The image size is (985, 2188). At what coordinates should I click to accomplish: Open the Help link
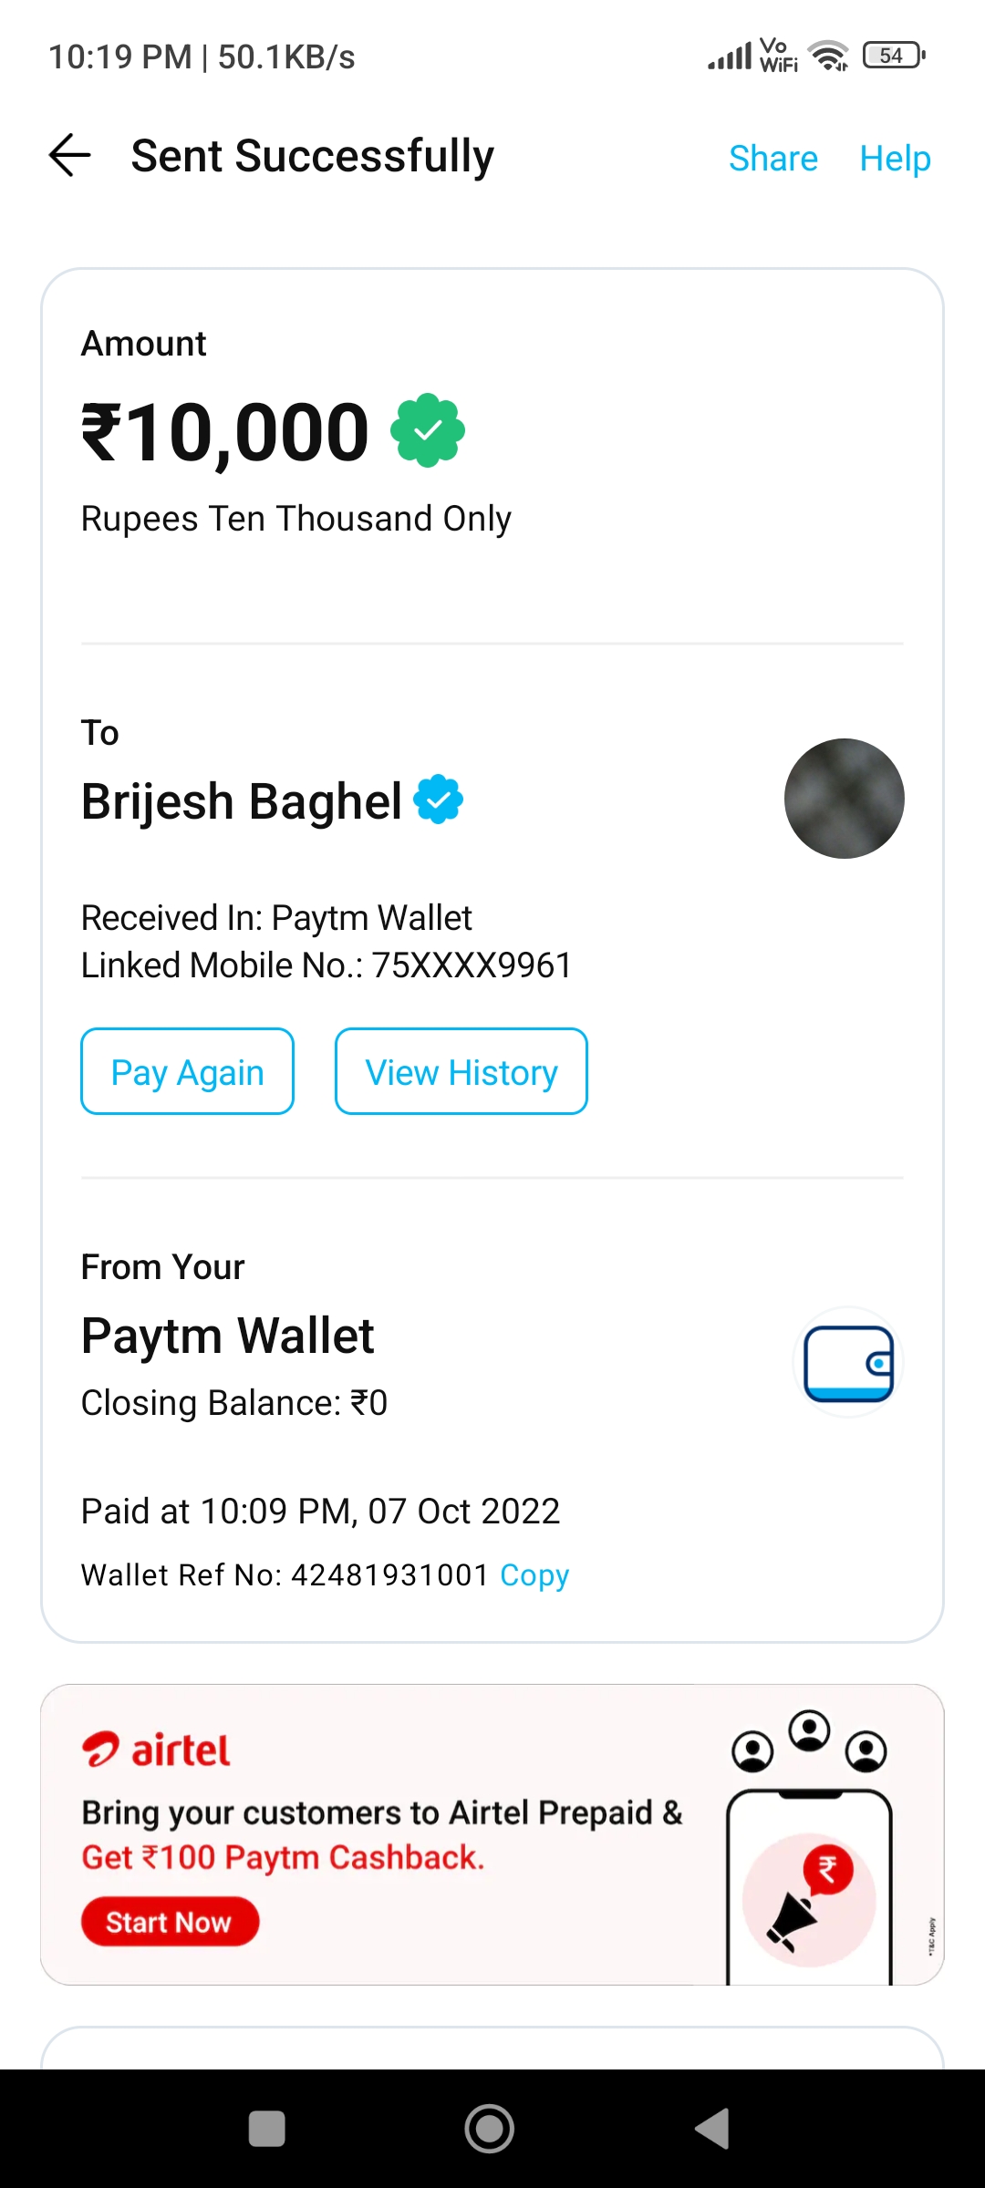(895, 159)
